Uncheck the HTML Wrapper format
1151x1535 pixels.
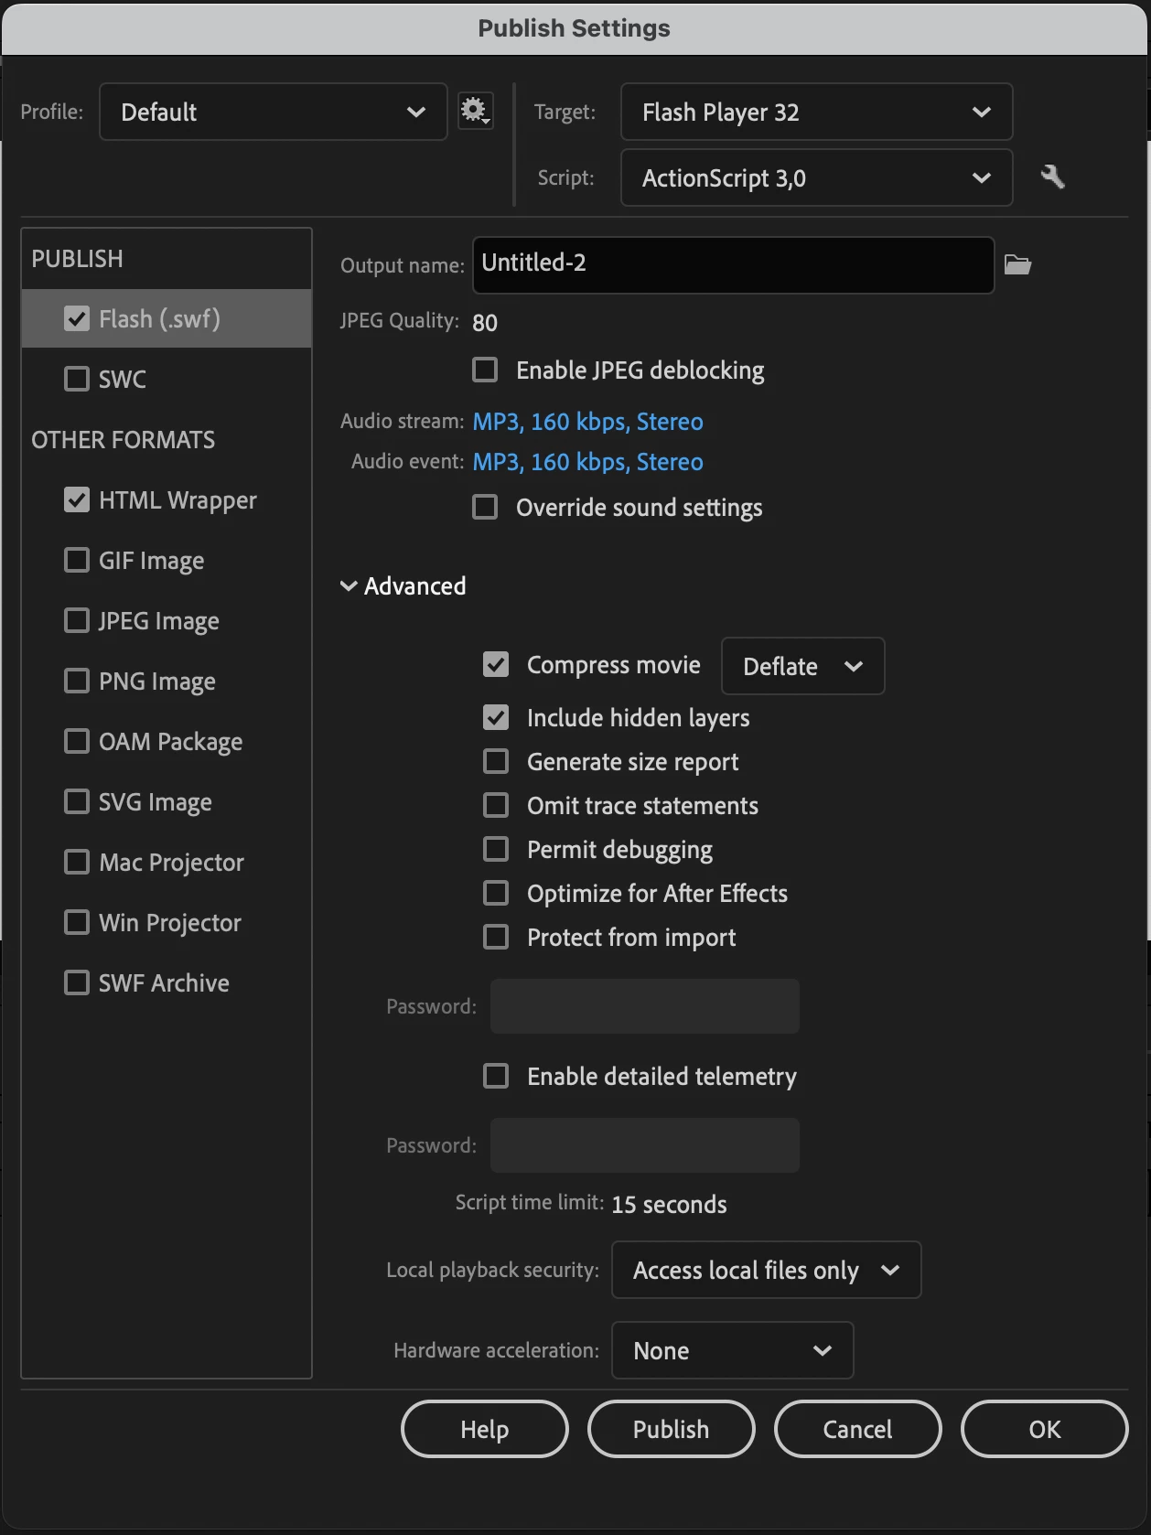tap(77, 500)
